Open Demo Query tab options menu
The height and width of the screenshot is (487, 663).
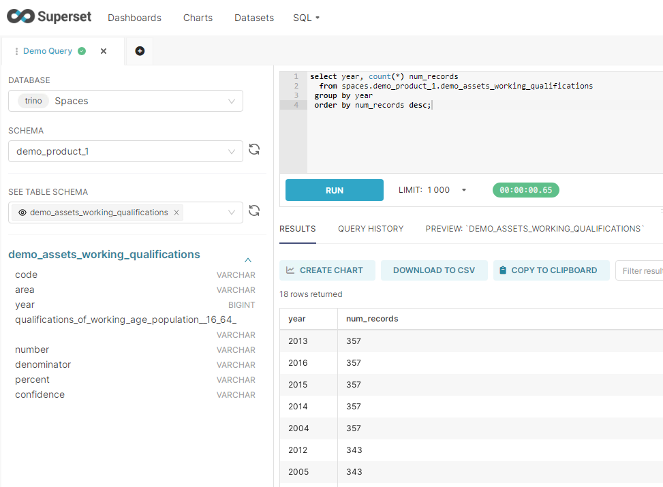(16, 51)
